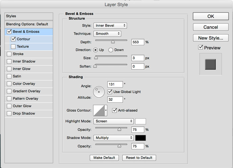Click the Highlight Opacity value field
This screenshot has height=168, width=233.
(x=138, y=129)
